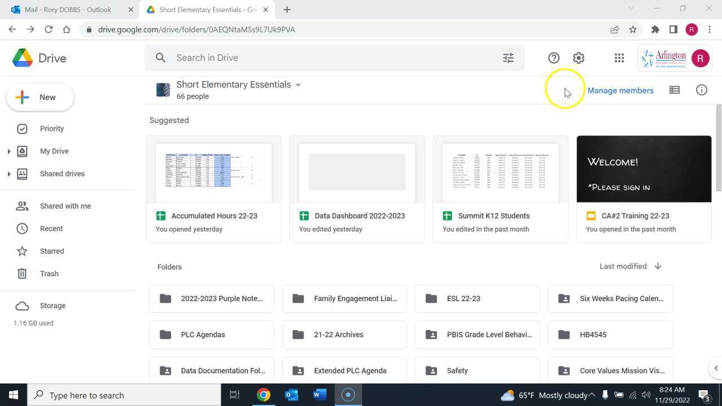Expand the My Drive tree

tap(8, 151)
